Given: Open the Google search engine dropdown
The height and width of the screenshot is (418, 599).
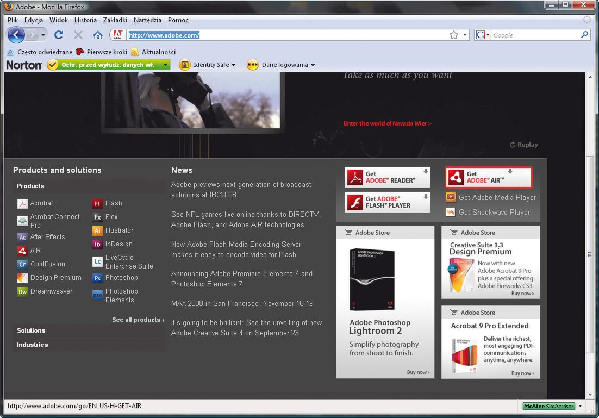Looking at the screenshot, I should pos(488,35).
